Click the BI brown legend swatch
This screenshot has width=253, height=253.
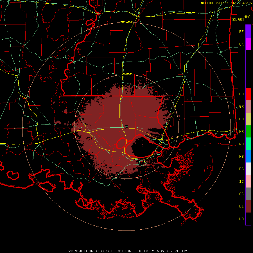click(248, 206)
